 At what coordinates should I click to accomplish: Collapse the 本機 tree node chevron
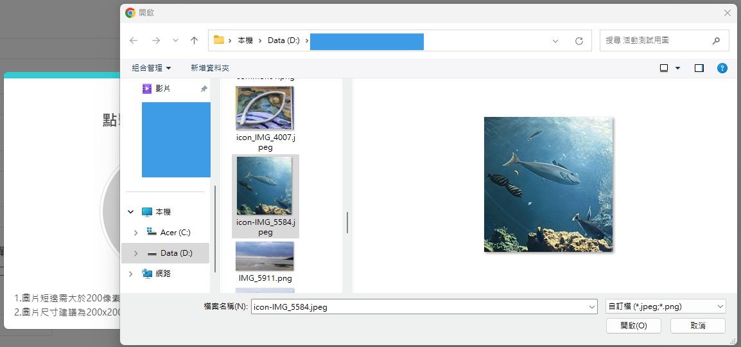pyautogui.click(x=131, y=212)
